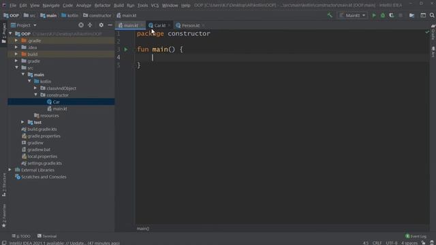Collapse the src folder
Image resolution: width=436 pixels, height=245 pixels.
tap(16, 67)
